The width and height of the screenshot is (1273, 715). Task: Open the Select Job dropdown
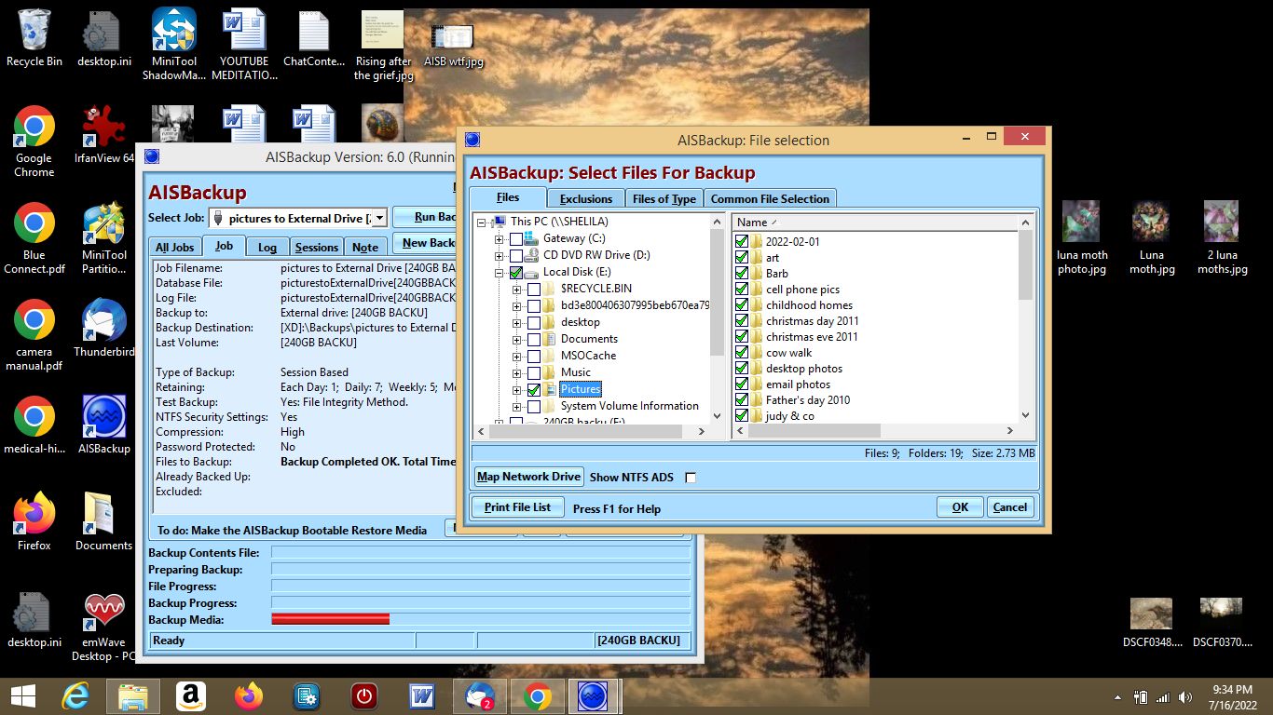click(379, 219)
